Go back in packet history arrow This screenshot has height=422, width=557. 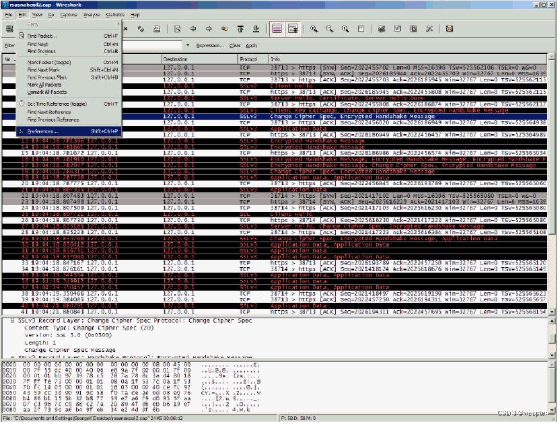pyautogui.click(x=193, y=29)
